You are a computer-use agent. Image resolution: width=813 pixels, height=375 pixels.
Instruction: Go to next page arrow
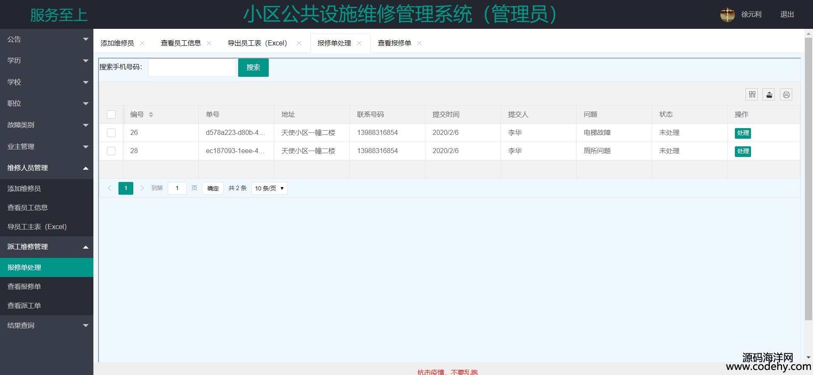142,188
